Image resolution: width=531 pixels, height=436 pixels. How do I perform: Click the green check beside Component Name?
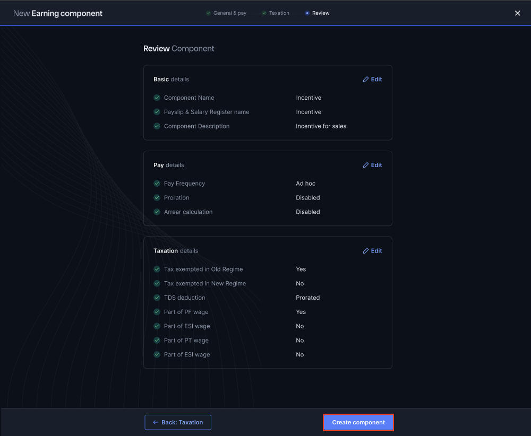tap(157, 98)
